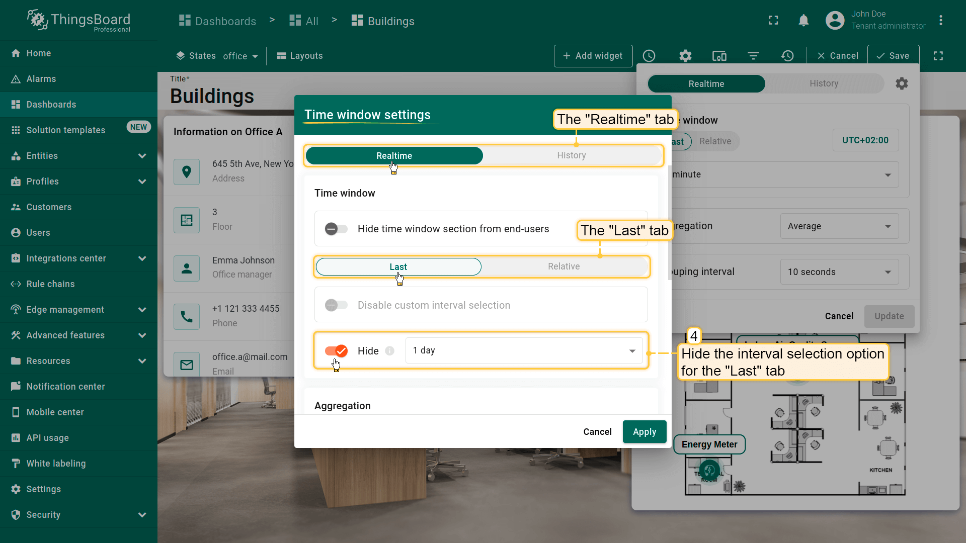Turn off the Hide interval toggle

[336, 351]
